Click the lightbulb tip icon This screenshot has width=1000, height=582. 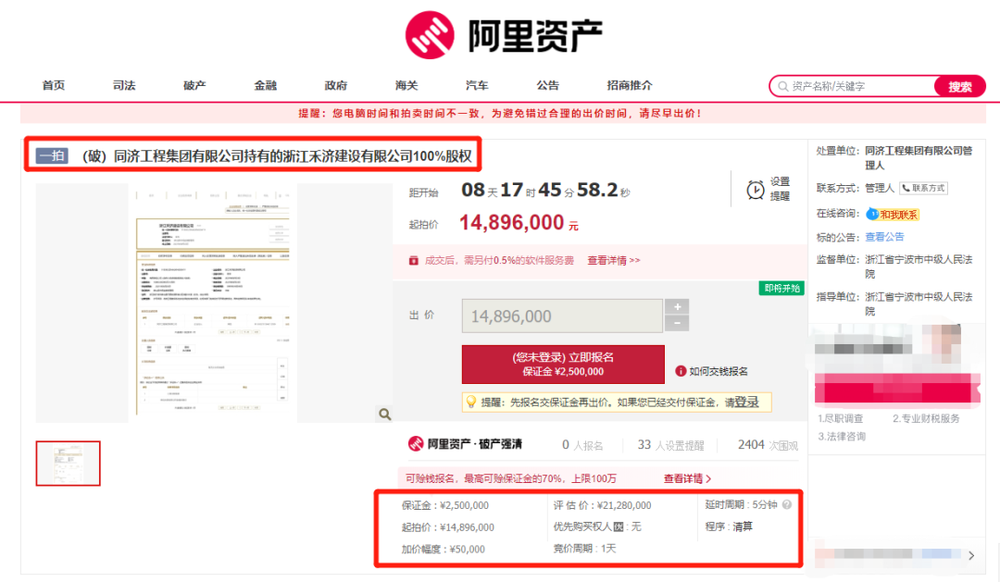(x=471, y=402)
